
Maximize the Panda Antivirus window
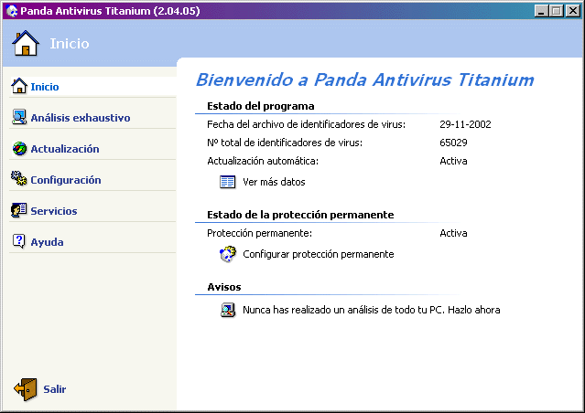point(557,11)
